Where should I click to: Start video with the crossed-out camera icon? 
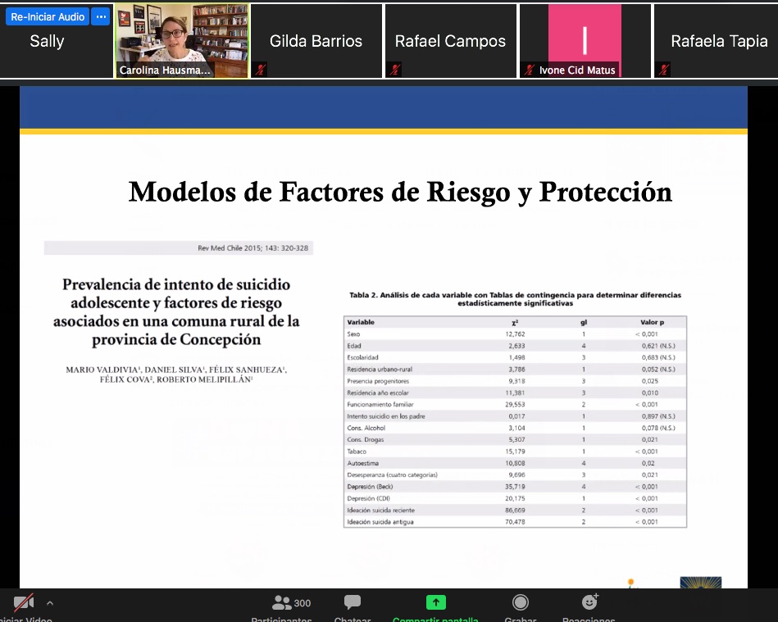(23, 603)
